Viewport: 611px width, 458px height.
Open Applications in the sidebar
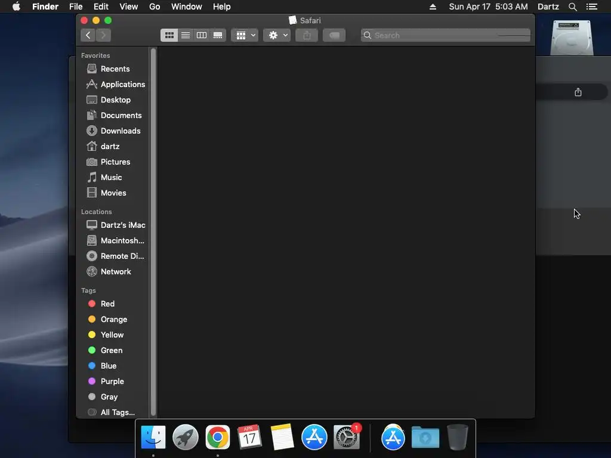(113, 85)
